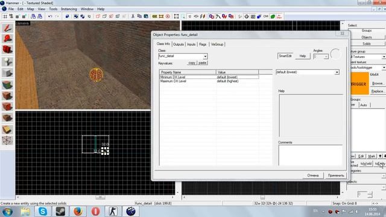Expand the Current texture dropdown
The image size is (386, 217).
pos(384,68)
